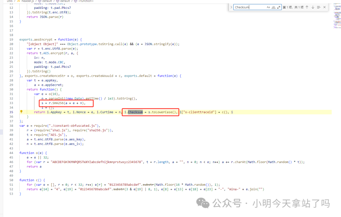Click line number 19 in the gutter
341x217 pixels.
click(x=11, y=39)
